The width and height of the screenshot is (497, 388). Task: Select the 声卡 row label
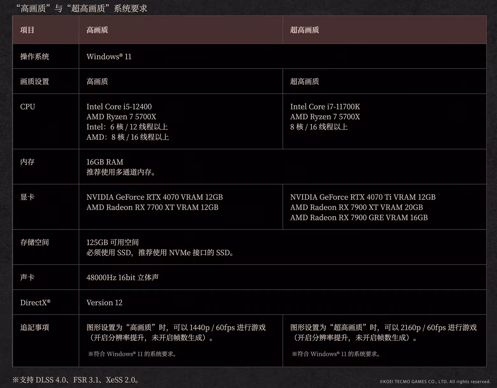tap(27, 277)
